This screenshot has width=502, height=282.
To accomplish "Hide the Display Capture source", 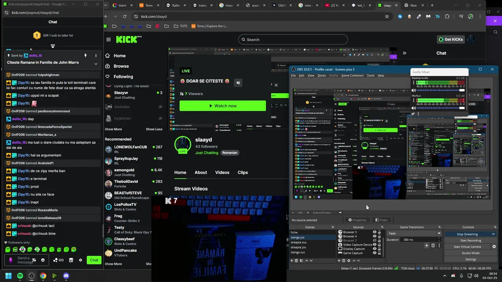I will point(375,249).
